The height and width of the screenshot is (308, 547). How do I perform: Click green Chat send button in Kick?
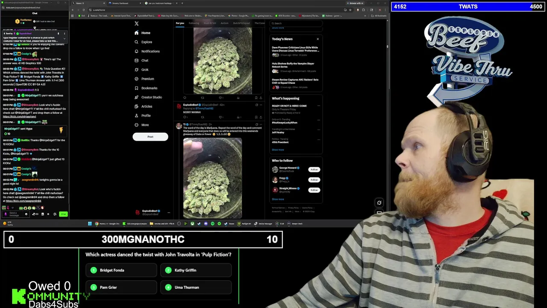coord(63,214)
